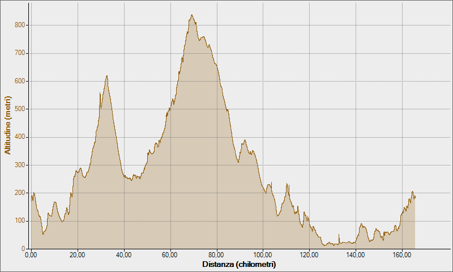Click the 500 altitude axis label
The height and width of the screenshot is (272, 453).
coord(20,109)
